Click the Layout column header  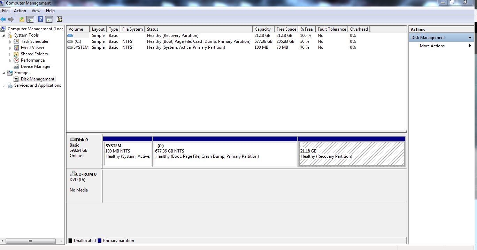pyautogui.click(x=98, y=29)
